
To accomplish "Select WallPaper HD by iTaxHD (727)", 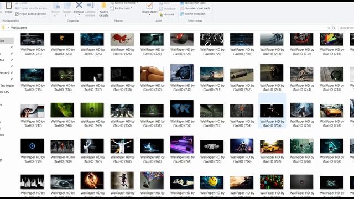I will point(152,44).
